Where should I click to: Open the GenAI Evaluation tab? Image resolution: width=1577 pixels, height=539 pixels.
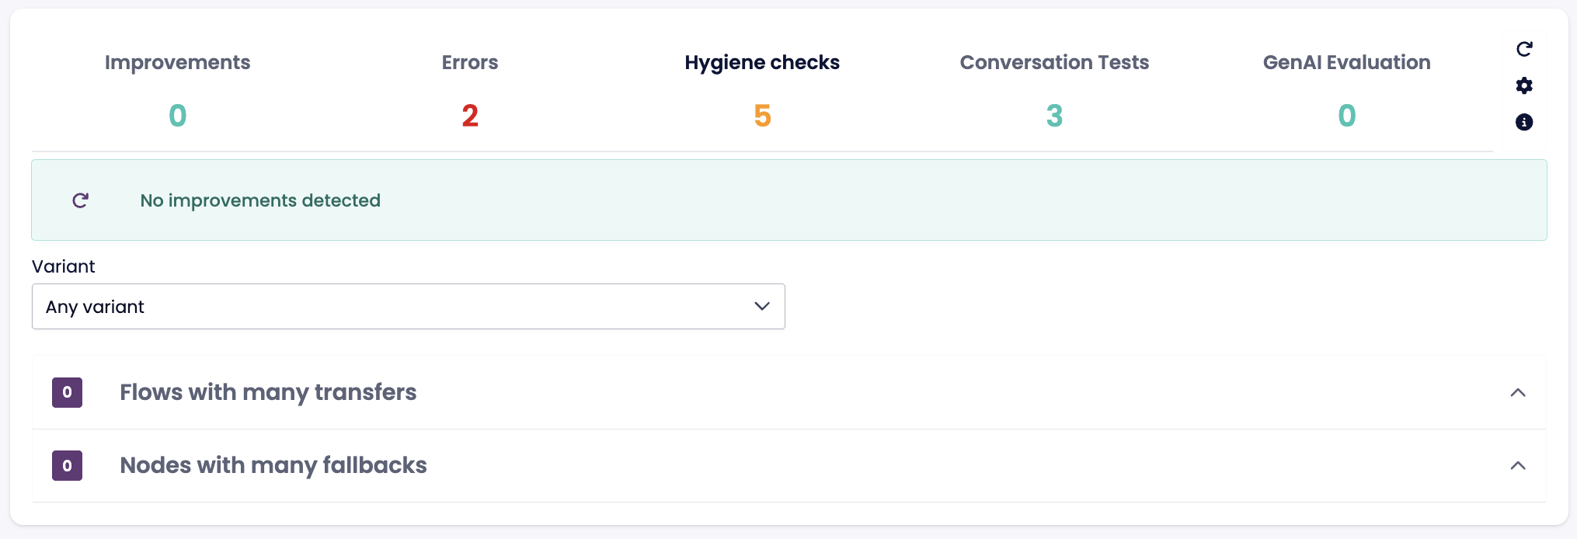click(1346, 62)
